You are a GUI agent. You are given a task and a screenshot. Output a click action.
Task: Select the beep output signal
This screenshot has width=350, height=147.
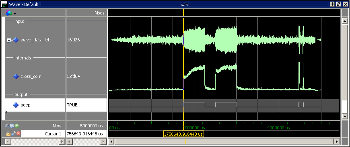click(x=25, y=105)
